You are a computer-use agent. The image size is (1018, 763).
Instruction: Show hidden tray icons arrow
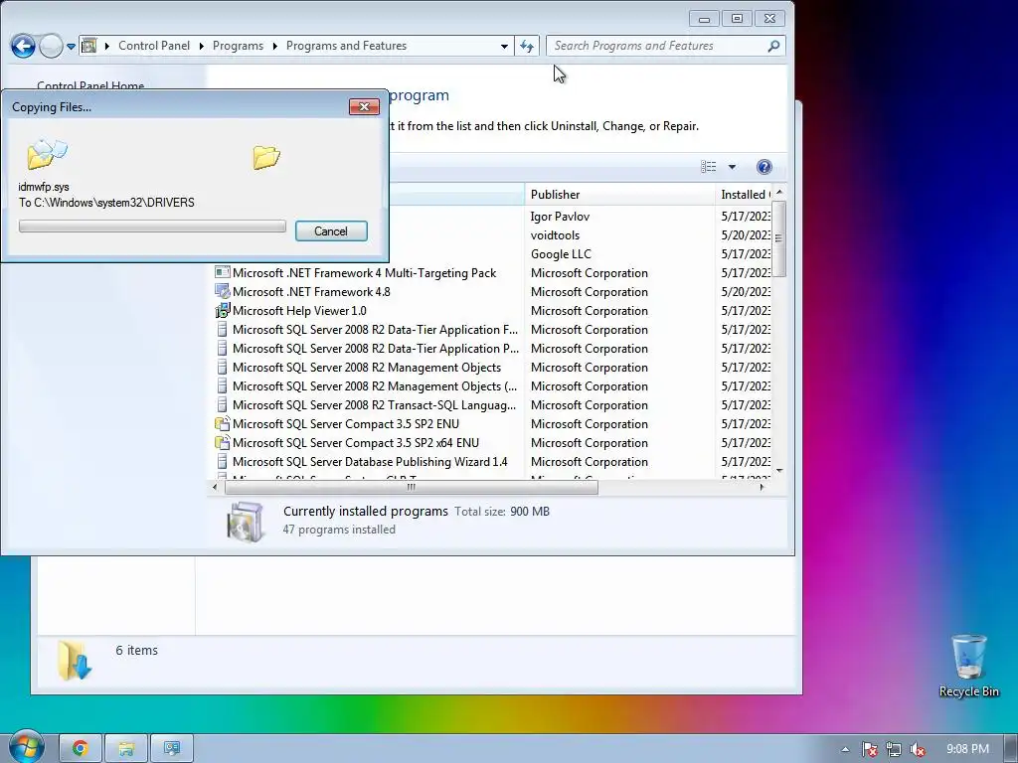tap(845, 749)
